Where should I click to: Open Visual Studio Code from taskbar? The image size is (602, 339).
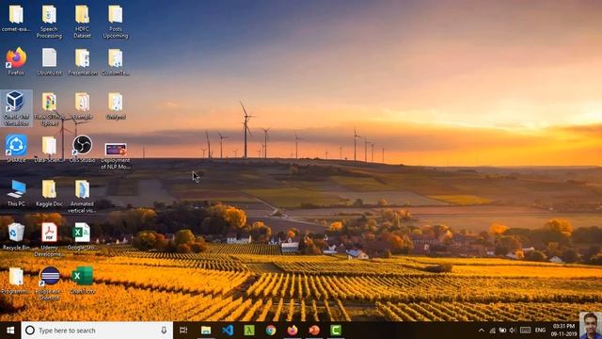tap(228, 331)
